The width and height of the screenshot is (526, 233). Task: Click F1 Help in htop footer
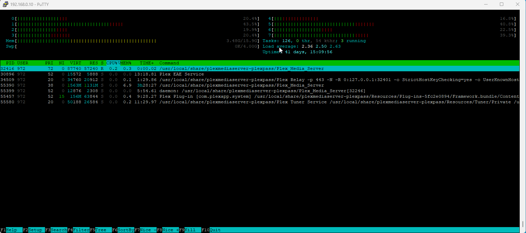coord(12,230)
